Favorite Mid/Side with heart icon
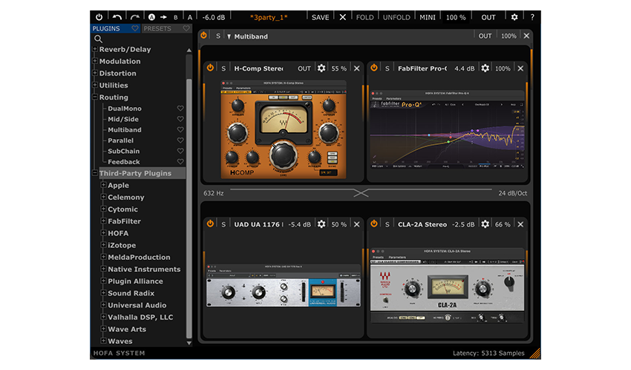Screen dimensions: 631x370 pos(180,119)
